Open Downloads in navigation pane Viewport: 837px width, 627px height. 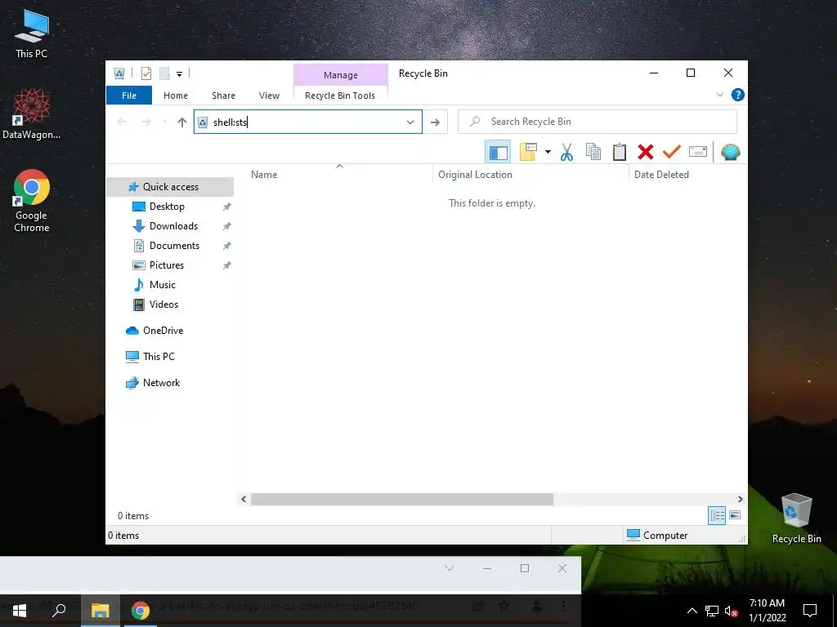(173, 226)
